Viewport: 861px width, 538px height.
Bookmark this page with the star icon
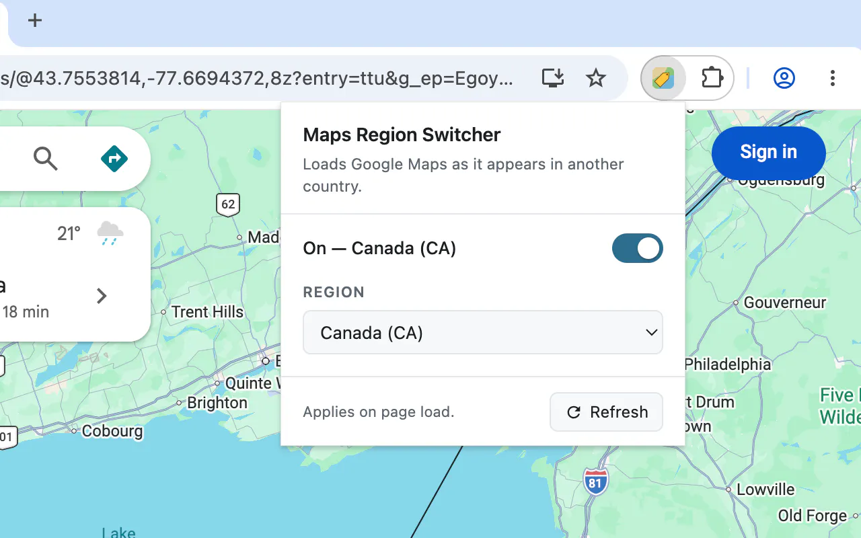(596, 78)
